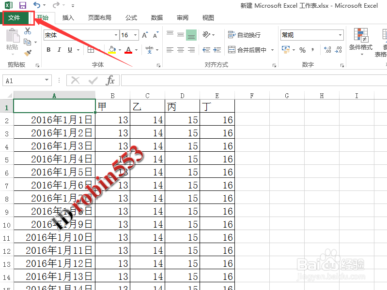The width and height of the screenshot is (387, 290).
Task: Click the Increase Font Size icon
Action: coord(145,35)
